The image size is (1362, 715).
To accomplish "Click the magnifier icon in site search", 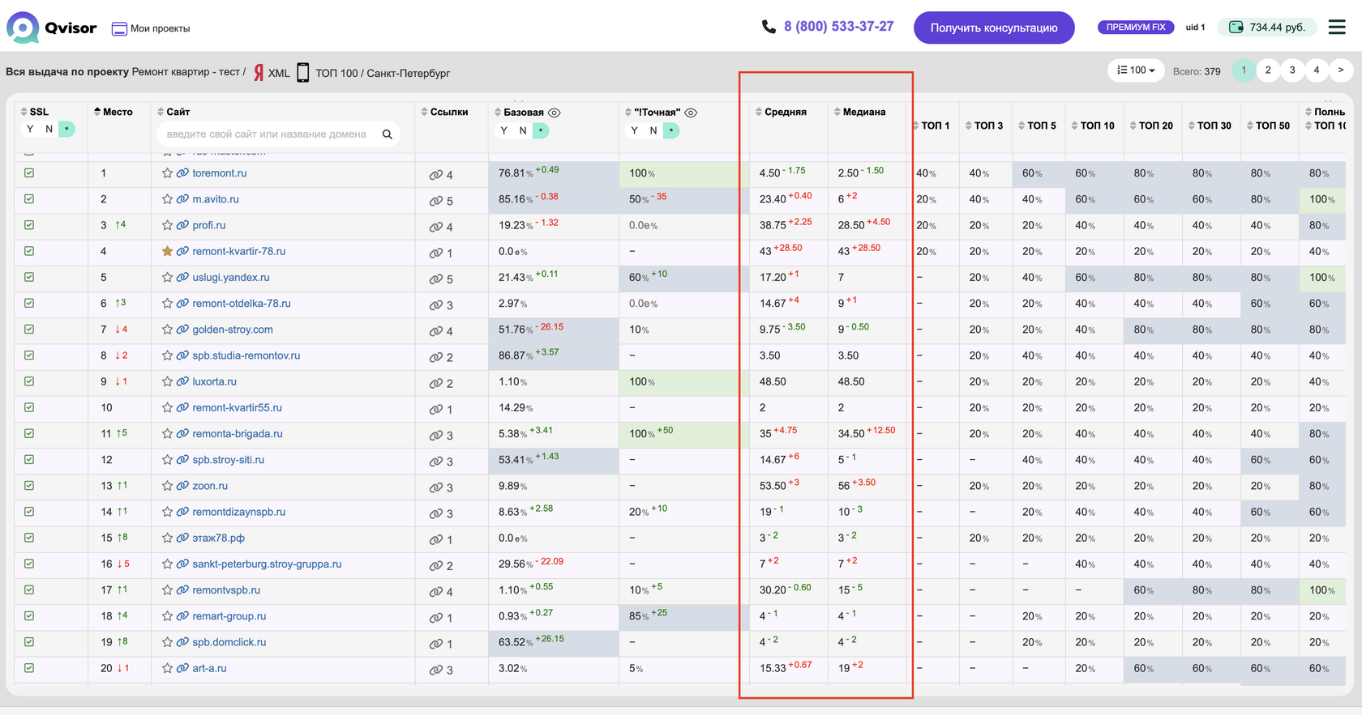I will [x=388, y=134].
